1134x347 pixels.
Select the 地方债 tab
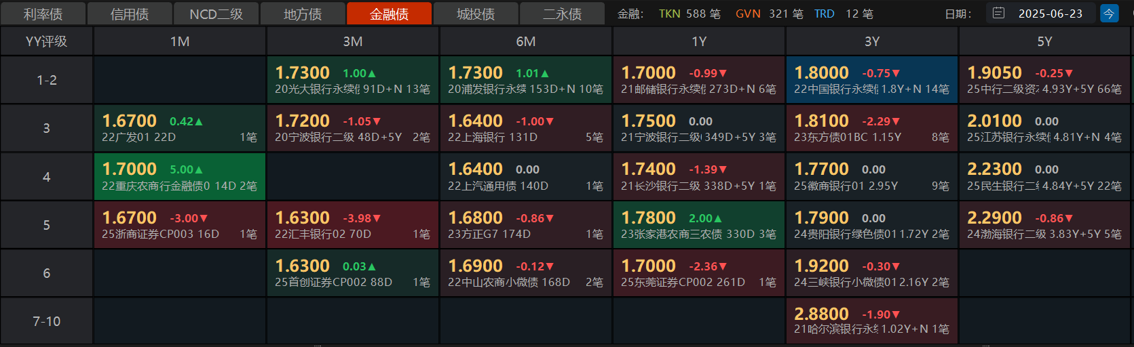(303, 14)
